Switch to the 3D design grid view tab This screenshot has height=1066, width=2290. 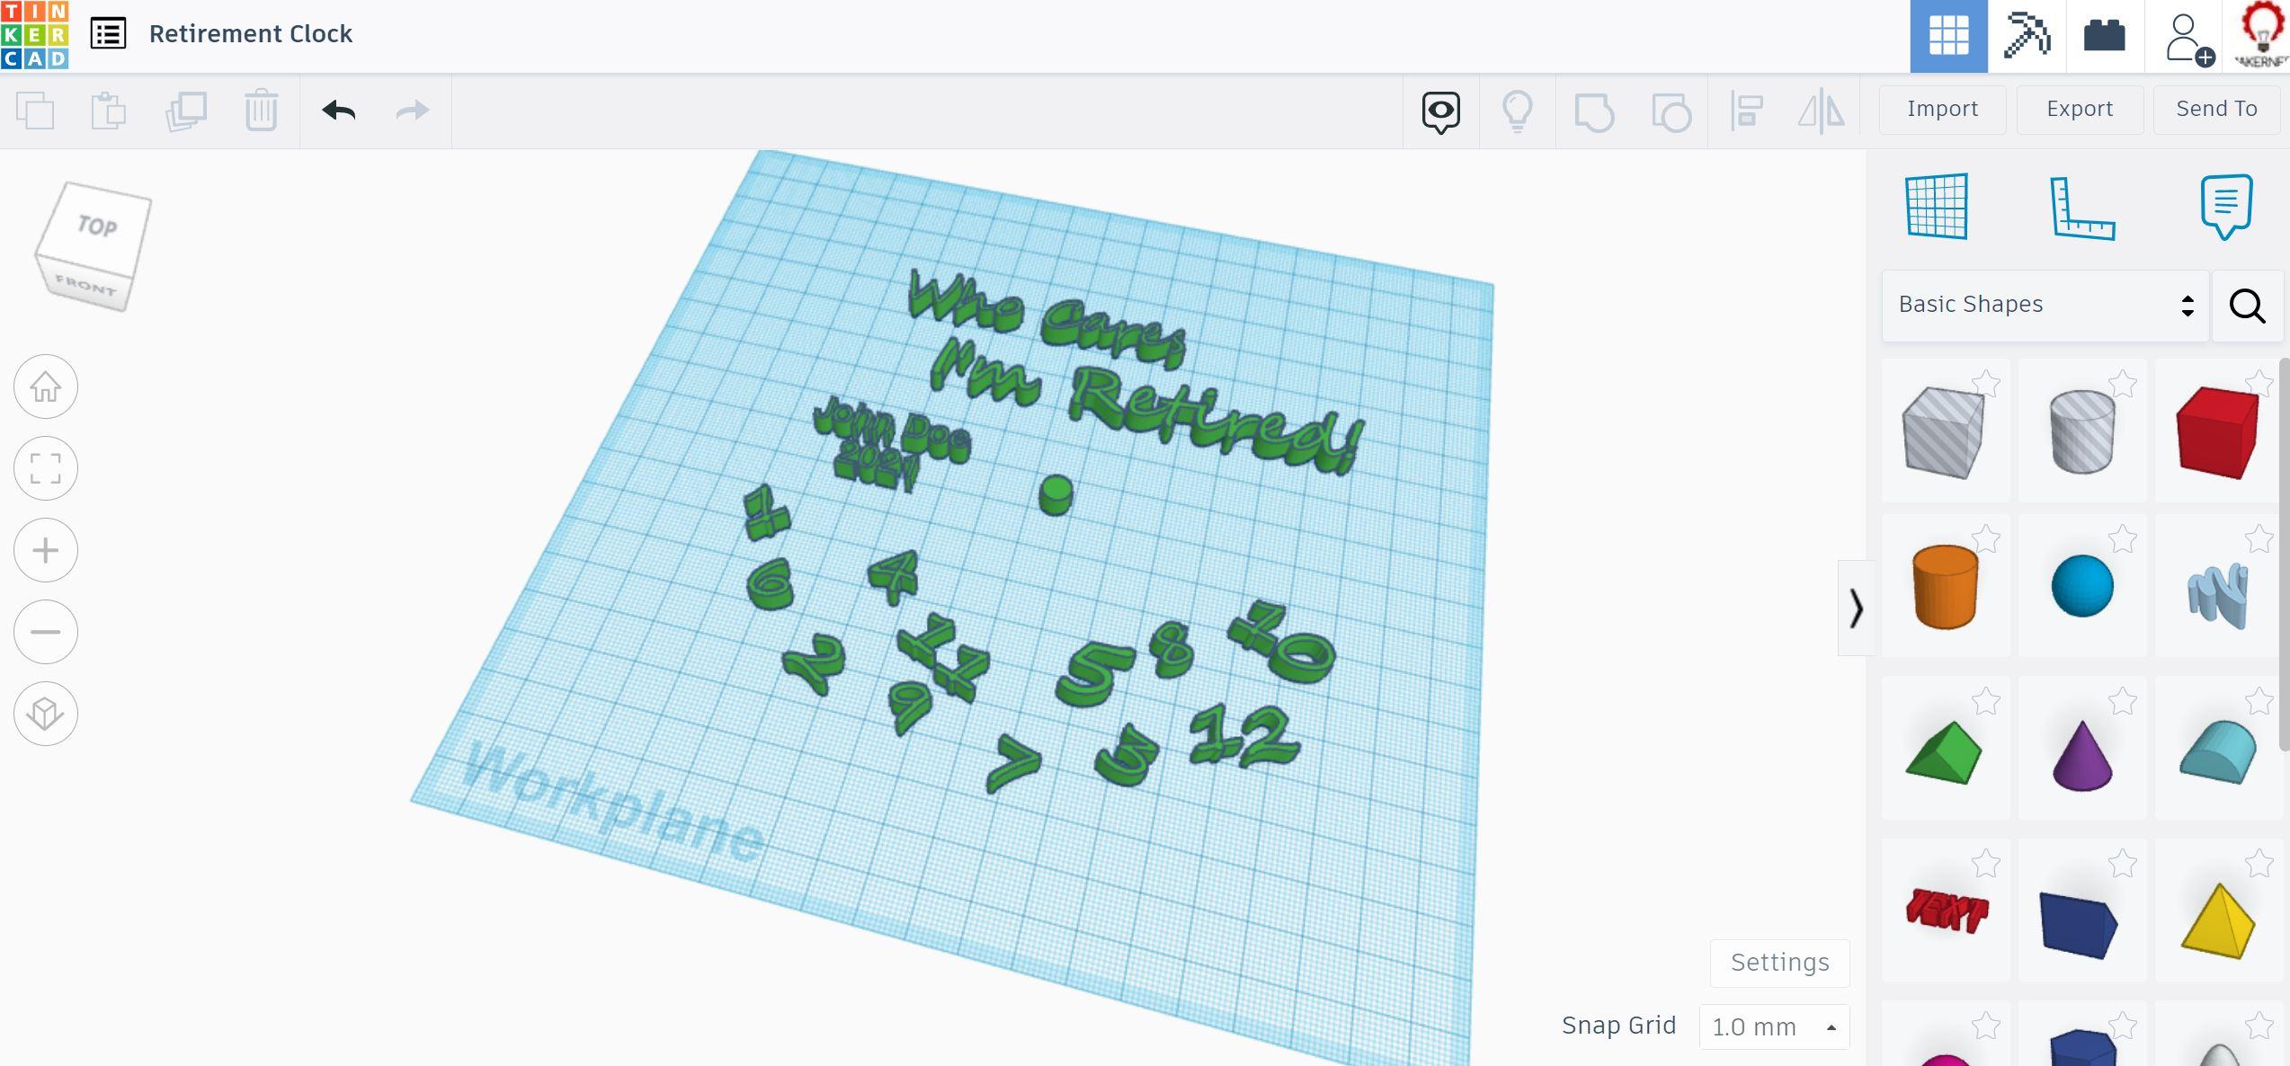pyautogui.click(x=1948, y=36)
